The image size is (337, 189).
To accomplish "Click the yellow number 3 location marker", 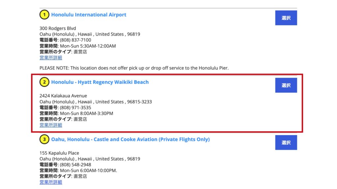I will [x=44, y=139].
